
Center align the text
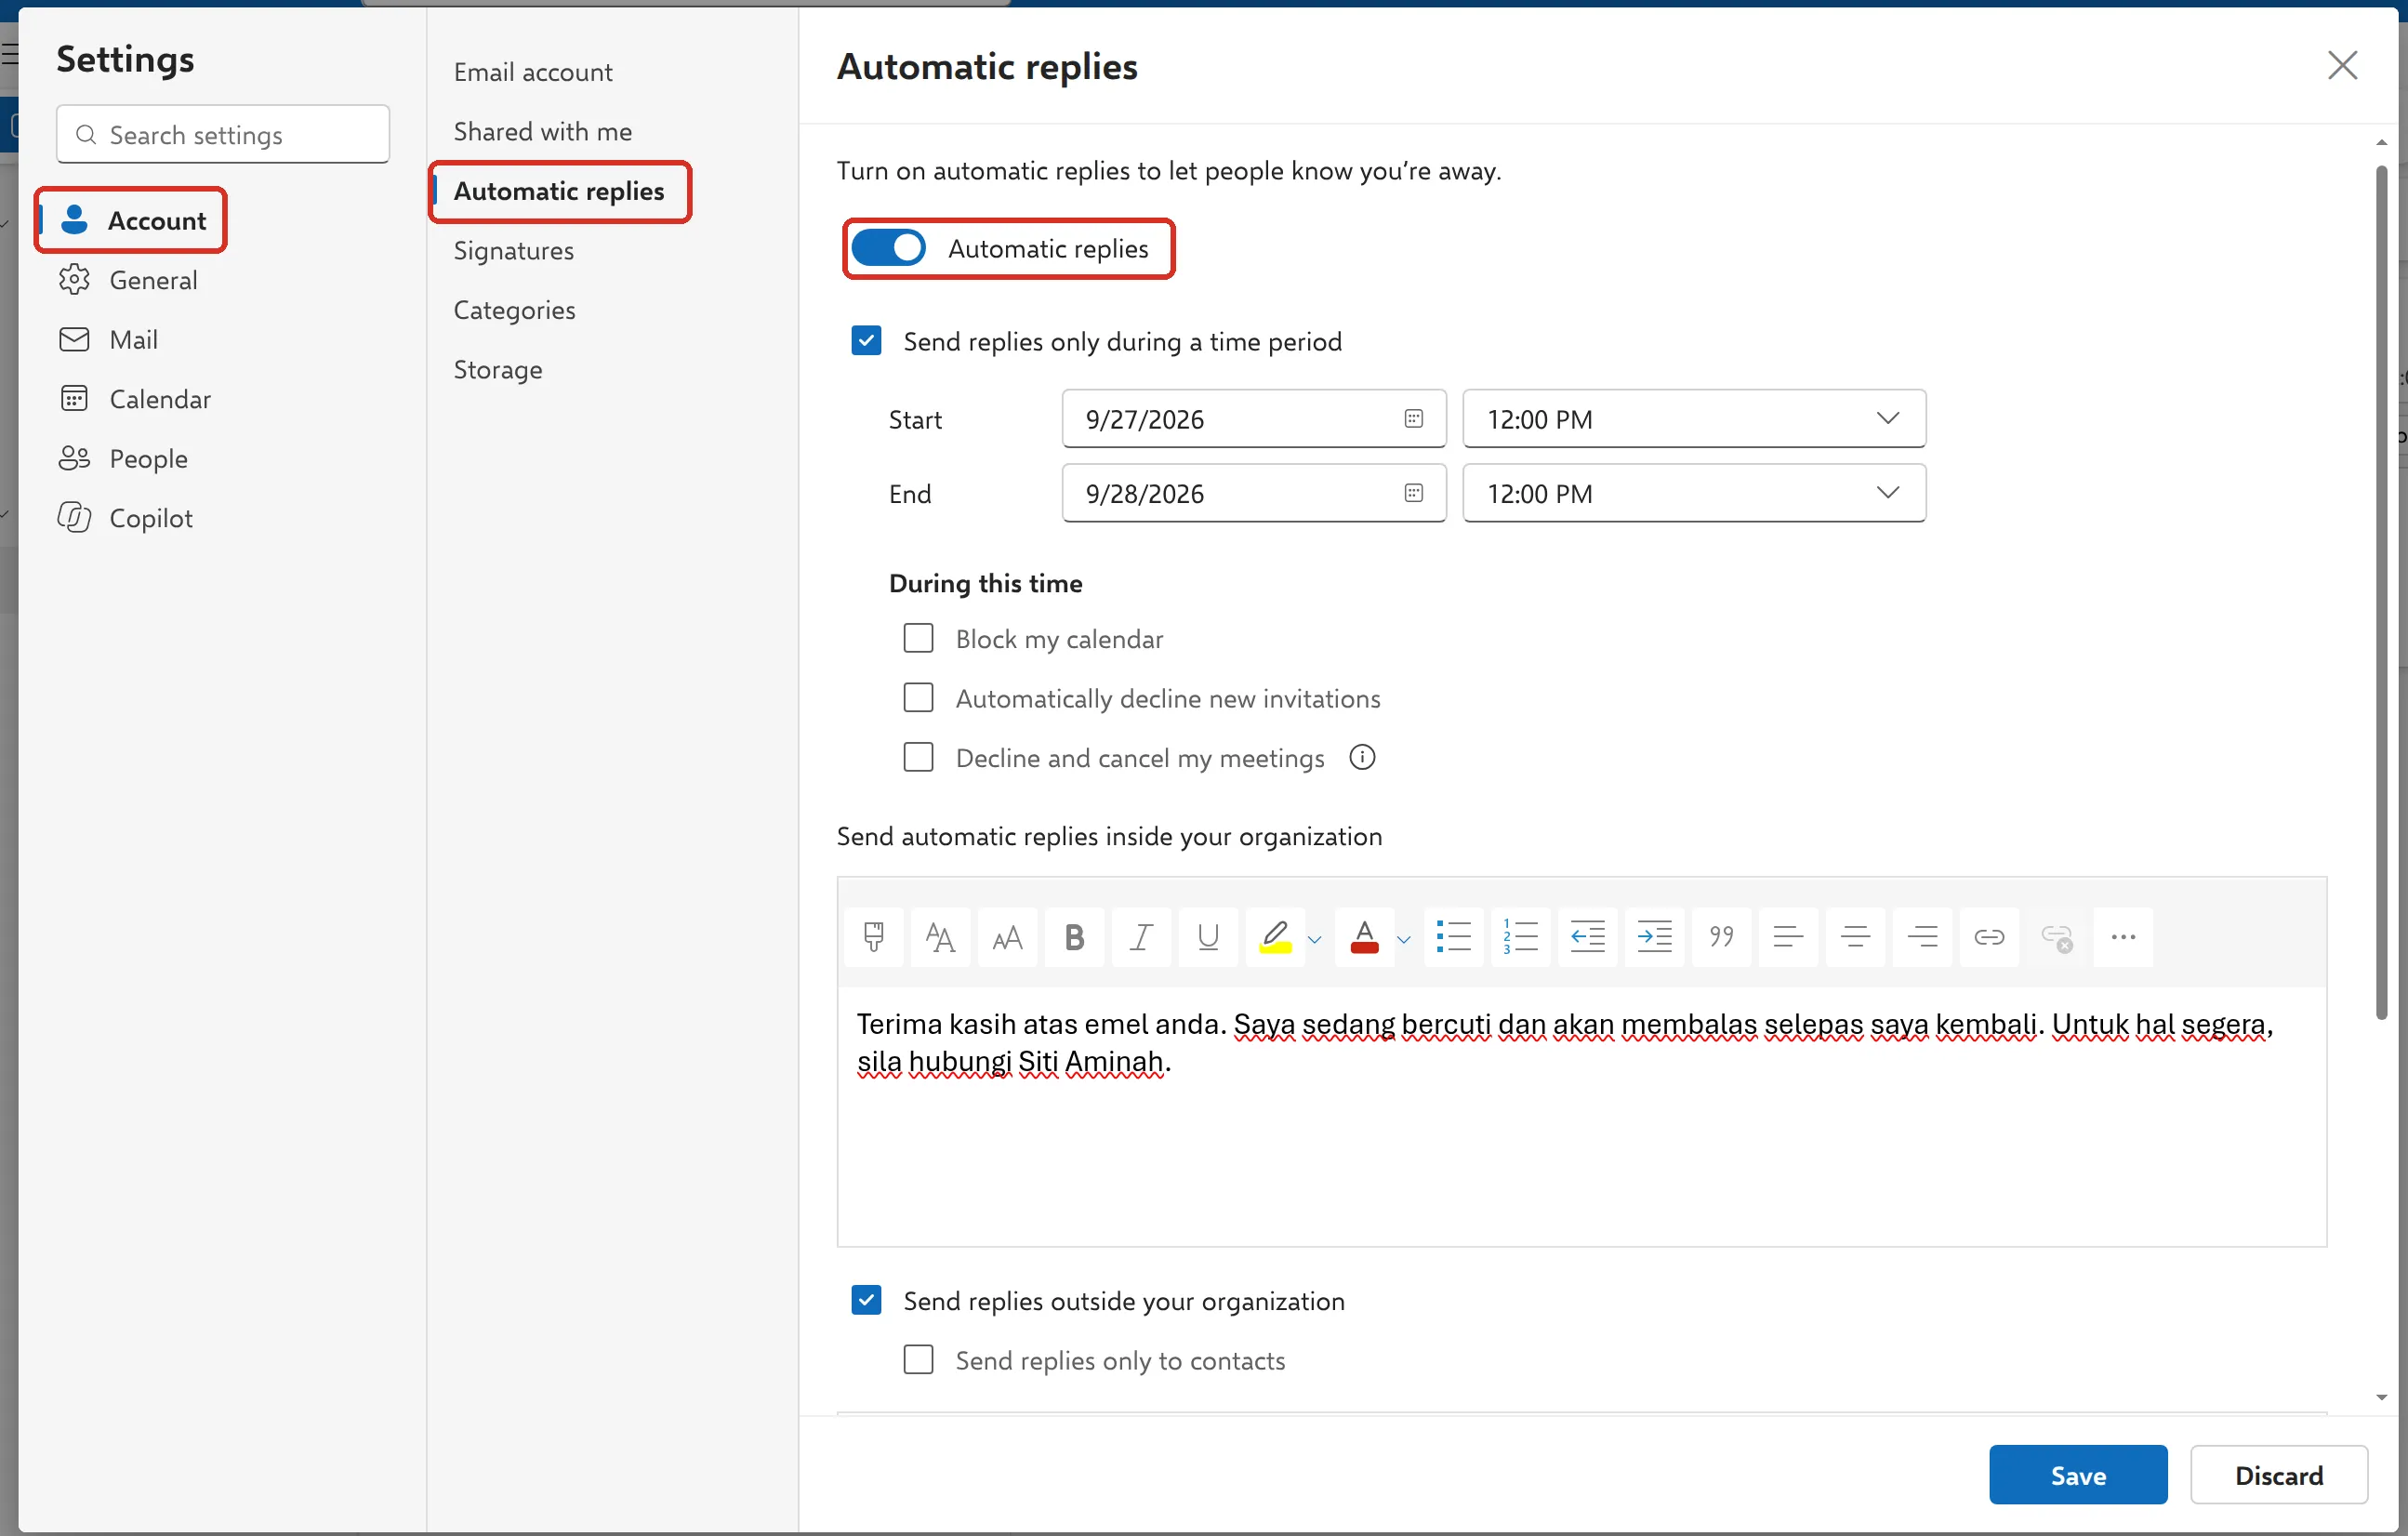point(1855,937)
